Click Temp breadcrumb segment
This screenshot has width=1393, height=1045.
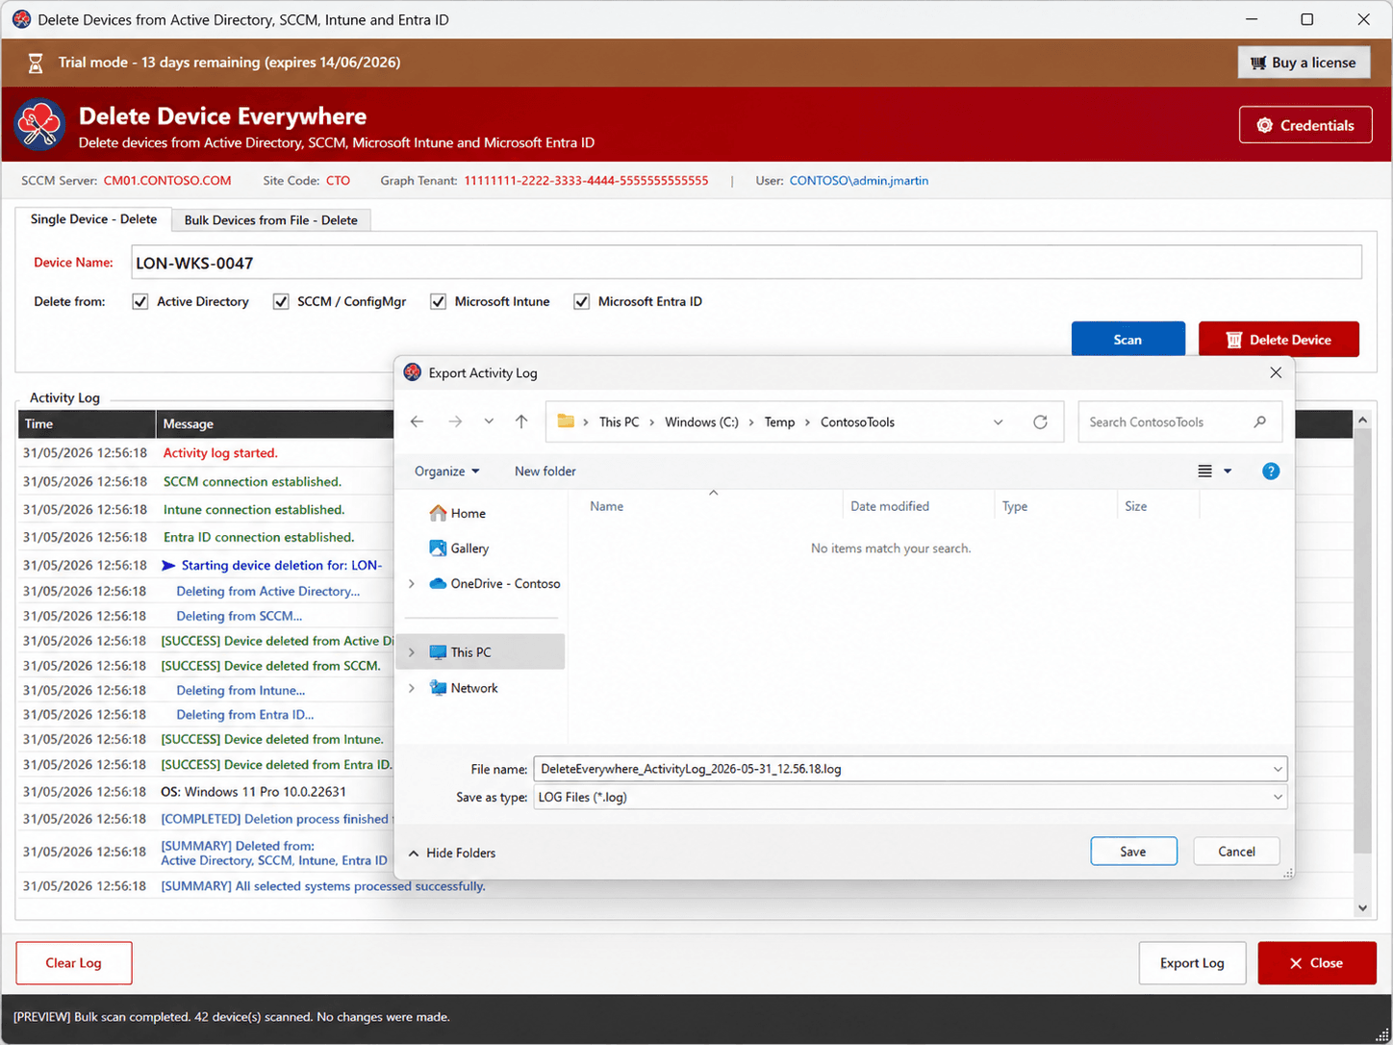point(779,421)
